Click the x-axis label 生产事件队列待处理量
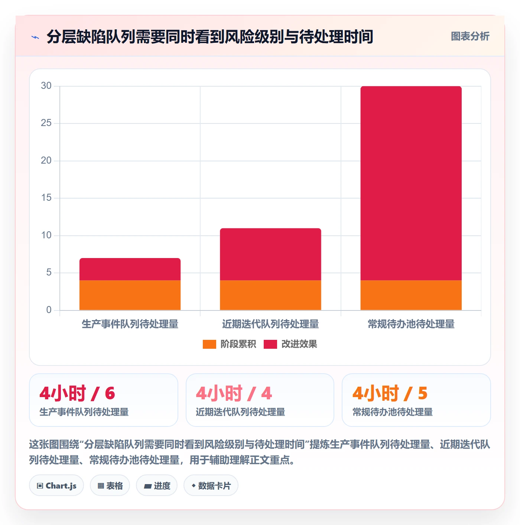This screenshot has height=525, width=520. tap(130, 324)
